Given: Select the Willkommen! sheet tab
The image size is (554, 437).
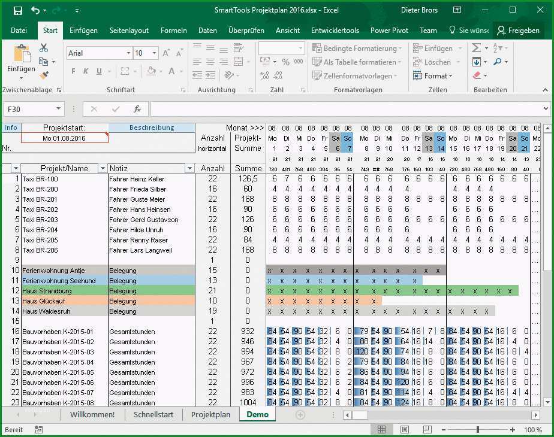Looking at the screenshot, I should tap(92, 415).
